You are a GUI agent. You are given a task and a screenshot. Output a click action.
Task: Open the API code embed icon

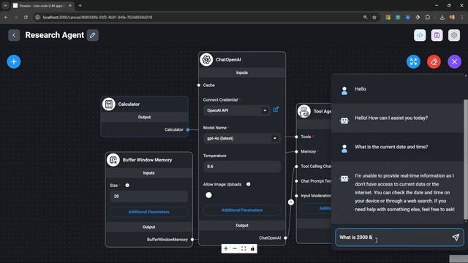(x=420, y=35)
